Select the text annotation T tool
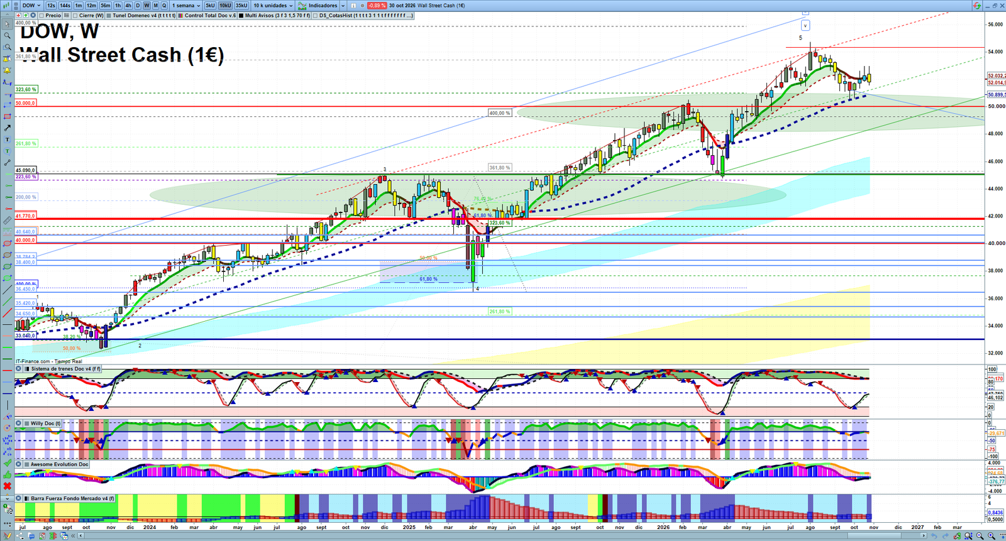 coord(7,139)
